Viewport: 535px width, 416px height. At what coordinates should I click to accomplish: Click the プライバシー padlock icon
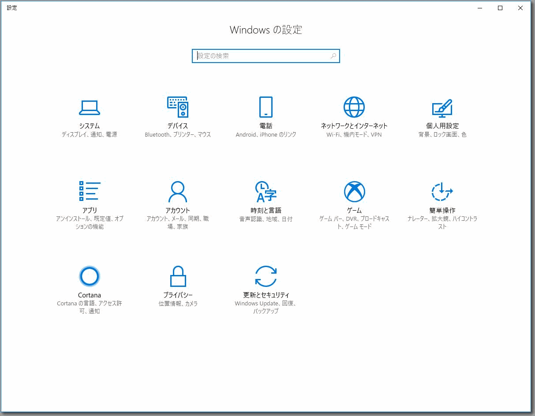[178, 276]
